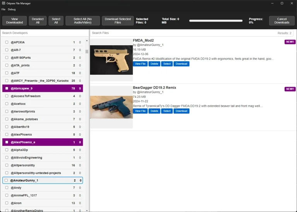Open the Debug menu
This screenshot has height=212, width=297.
click(x=12, y=9)
